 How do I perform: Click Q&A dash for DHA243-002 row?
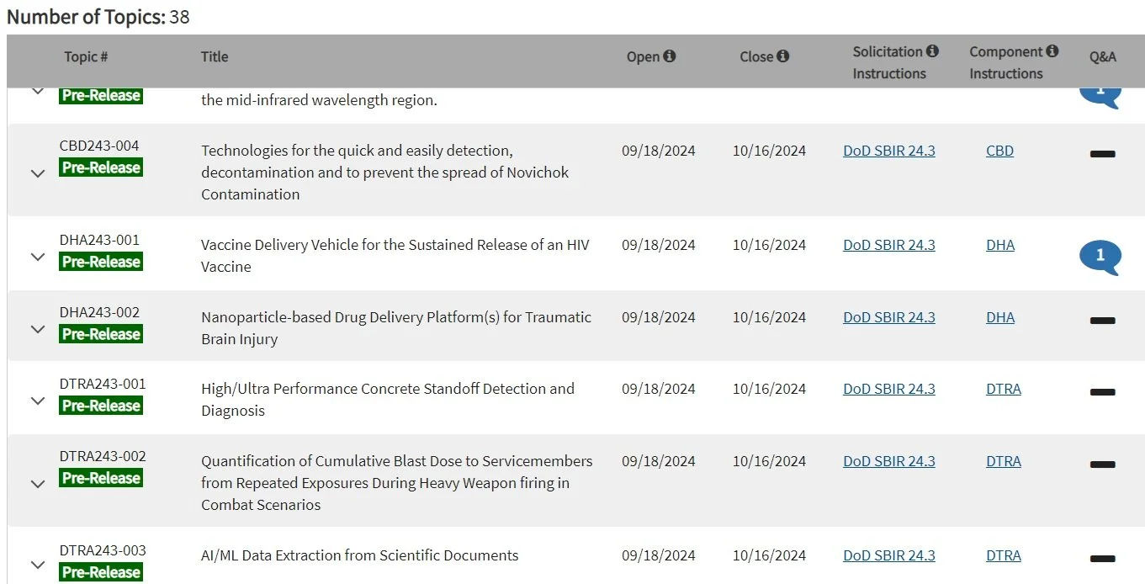(1102, 321)
